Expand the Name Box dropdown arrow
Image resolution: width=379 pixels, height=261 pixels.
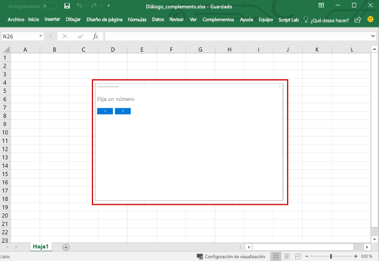tap(41, 36)
